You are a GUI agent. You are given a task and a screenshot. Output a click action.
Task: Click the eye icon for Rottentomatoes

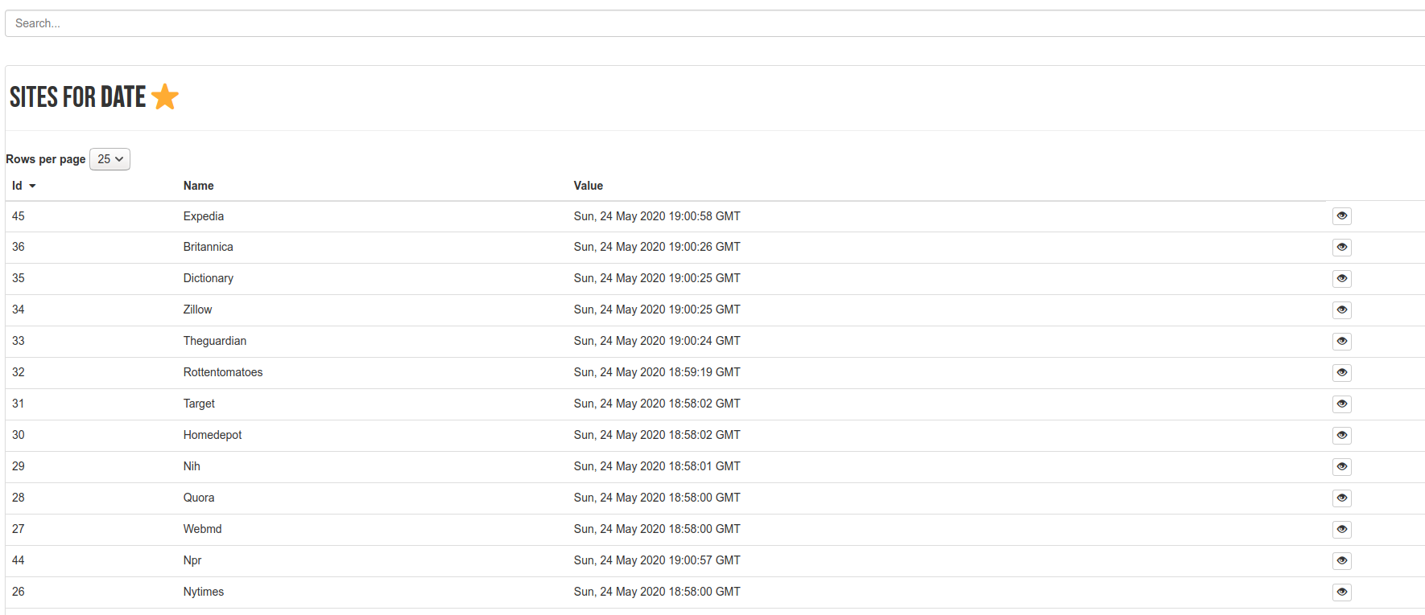point(1341,373)
